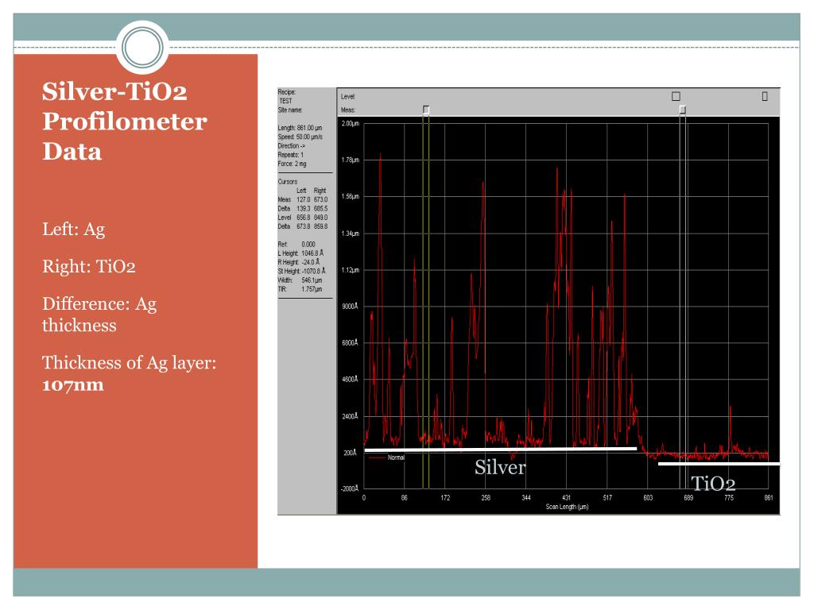Click the 'Scan Length (µm)' axis title

(567, 507)
